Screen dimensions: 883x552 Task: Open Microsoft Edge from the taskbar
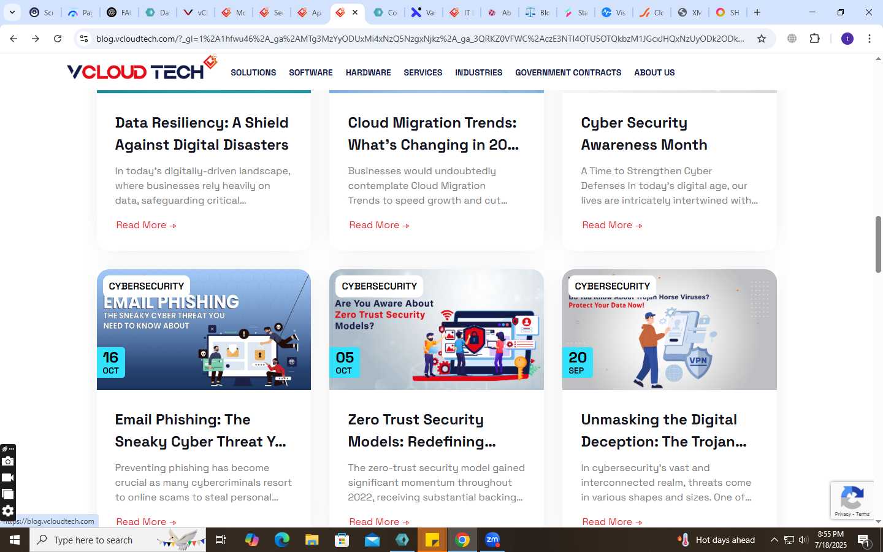[281, 540]
